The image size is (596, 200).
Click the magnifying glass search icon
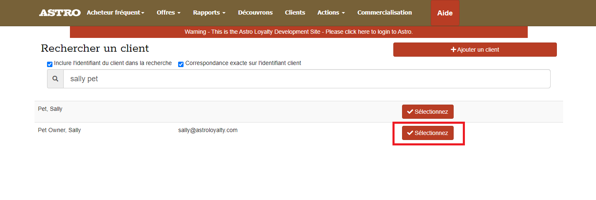coord(55,79)
